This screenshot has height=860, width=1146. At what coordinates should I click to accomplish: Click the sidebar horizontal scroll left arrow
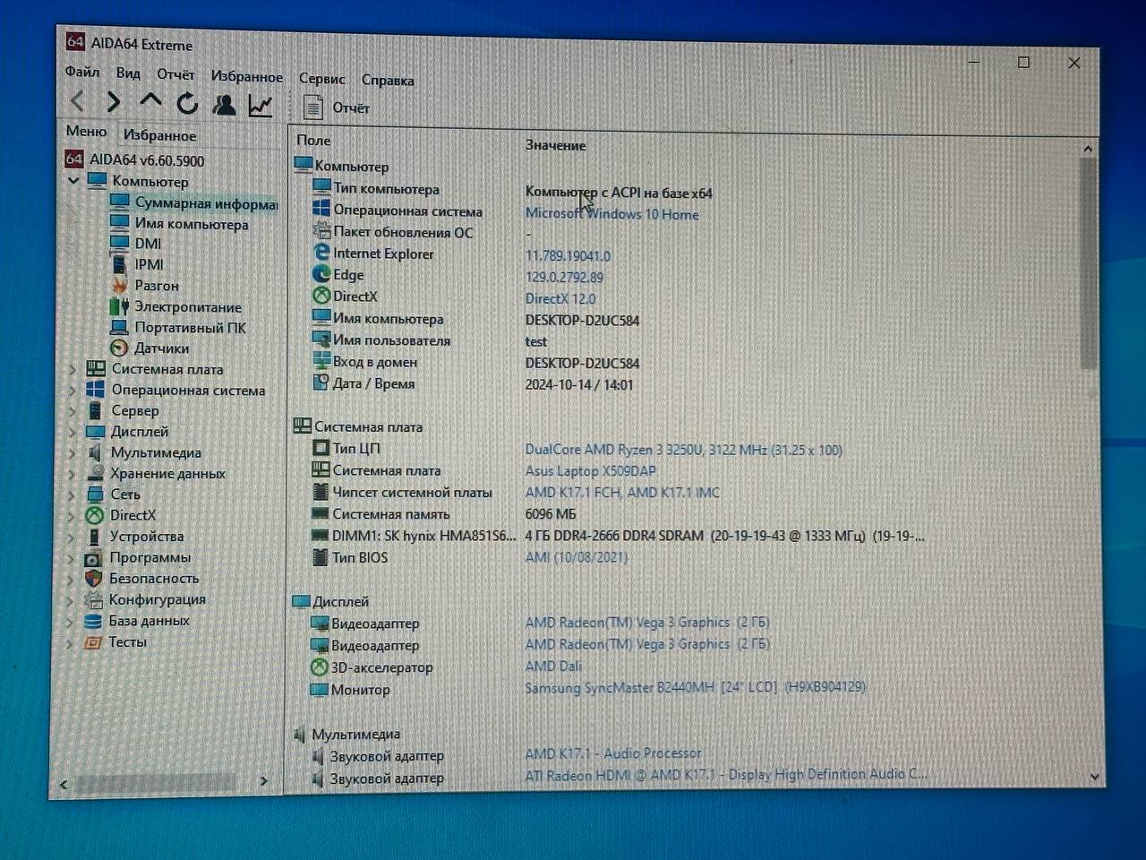[64, 785]
